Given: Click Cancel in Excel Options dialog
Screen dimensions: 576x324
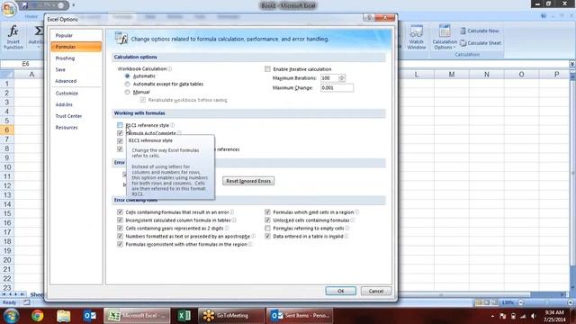Looking at the screenshot, I should coord(376,291).
